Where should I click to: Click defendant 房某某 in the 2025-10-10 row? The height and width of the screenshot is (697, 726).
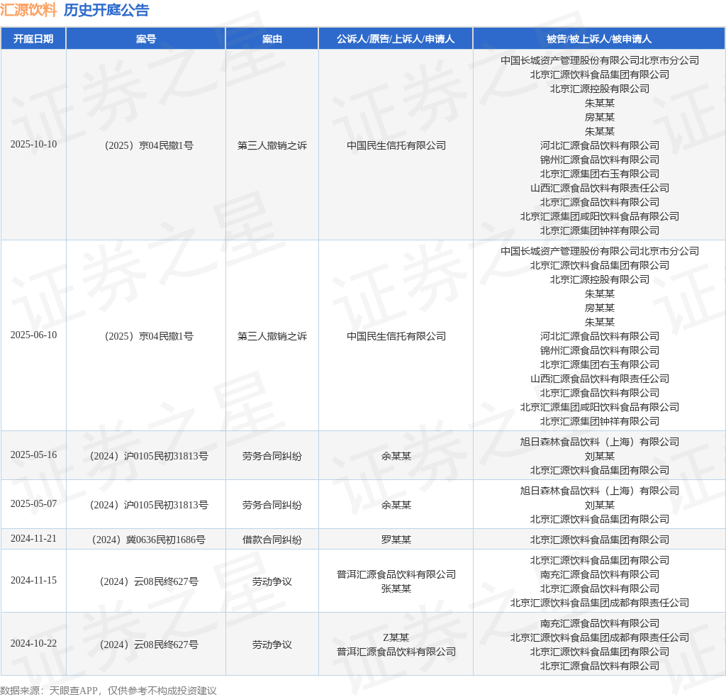click(600, 117)
